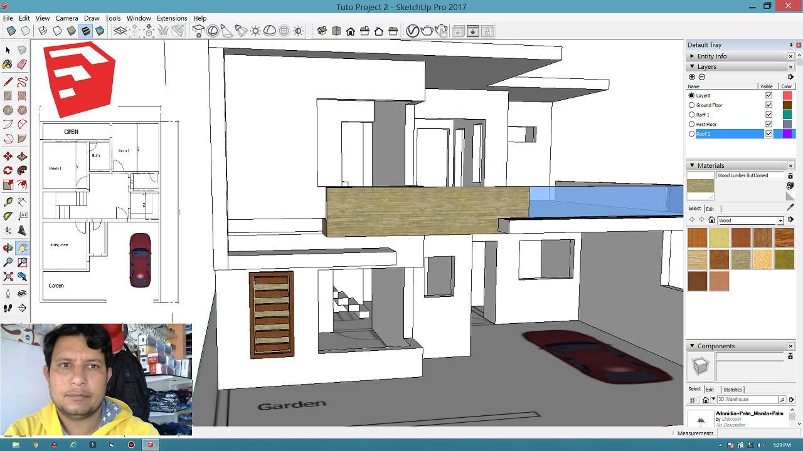
Task: Select the Freehand tool
Action: 22,82
